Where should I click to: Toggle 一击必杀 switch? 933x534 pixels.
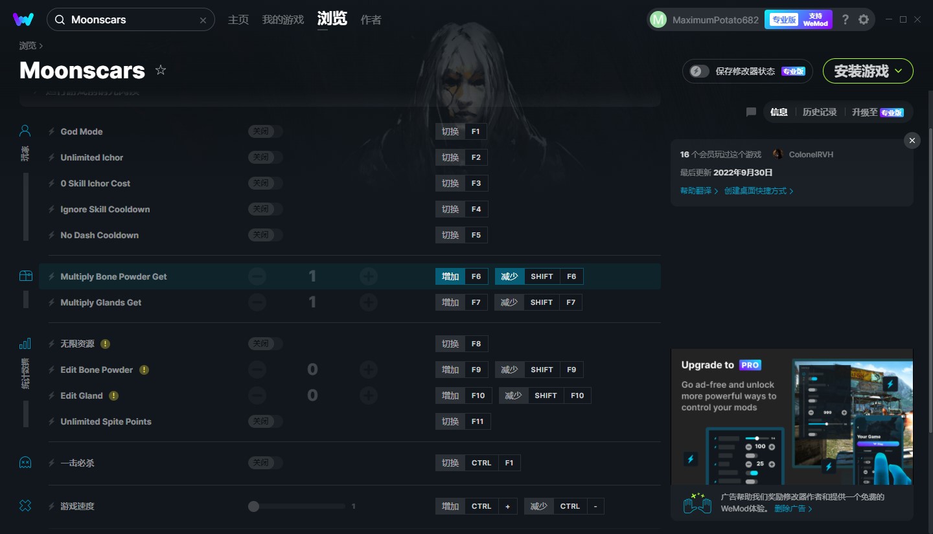(x=266, y=463)
